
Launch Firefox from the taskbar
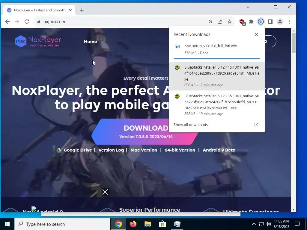(x=133, y=224)
